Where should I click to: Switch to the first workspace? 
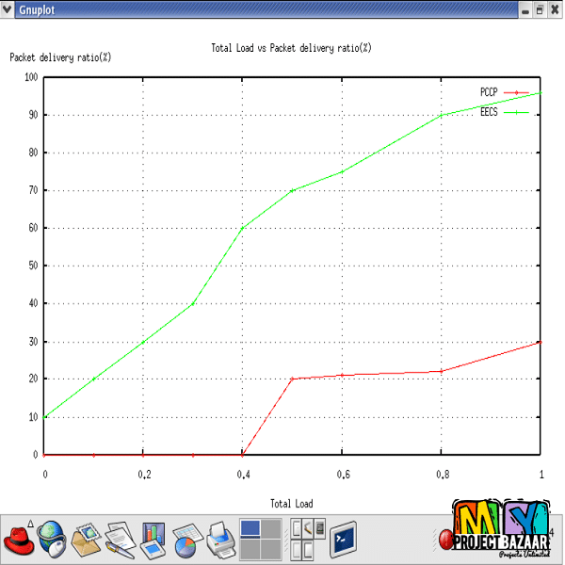(250, 529)
